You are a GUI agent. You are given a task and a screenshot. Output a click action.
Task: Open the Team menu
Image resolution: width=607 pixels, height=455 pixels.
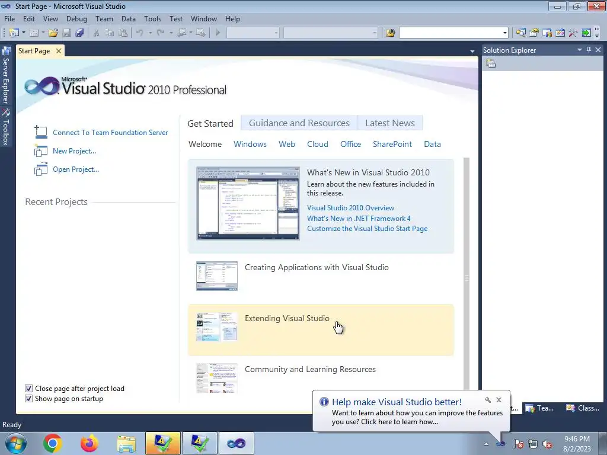[x=104, y=18]
